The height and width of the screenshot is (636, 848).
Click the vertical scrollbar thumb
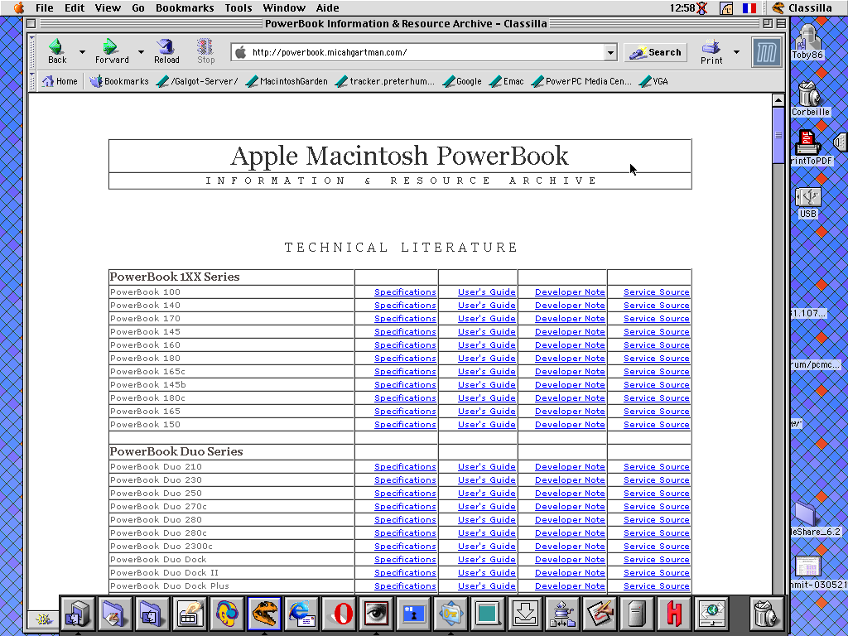coord(778,135)
